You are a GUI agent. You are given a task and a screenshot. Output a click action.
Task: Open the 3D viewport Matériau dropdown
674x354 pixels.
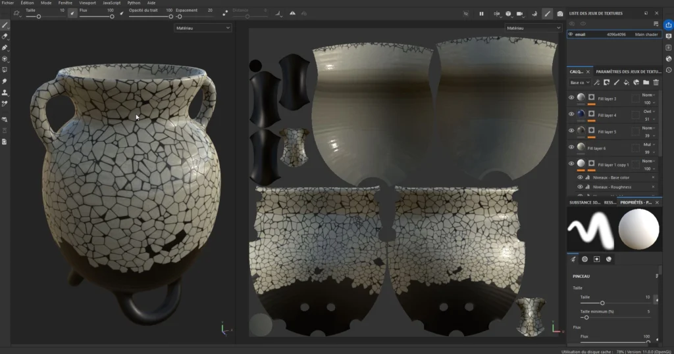(x=203, y=28)
